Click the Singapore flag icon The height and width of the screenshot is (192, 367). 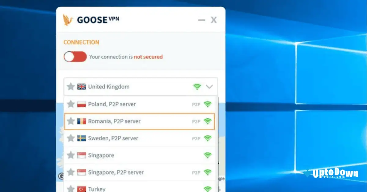tap(81, 155)
